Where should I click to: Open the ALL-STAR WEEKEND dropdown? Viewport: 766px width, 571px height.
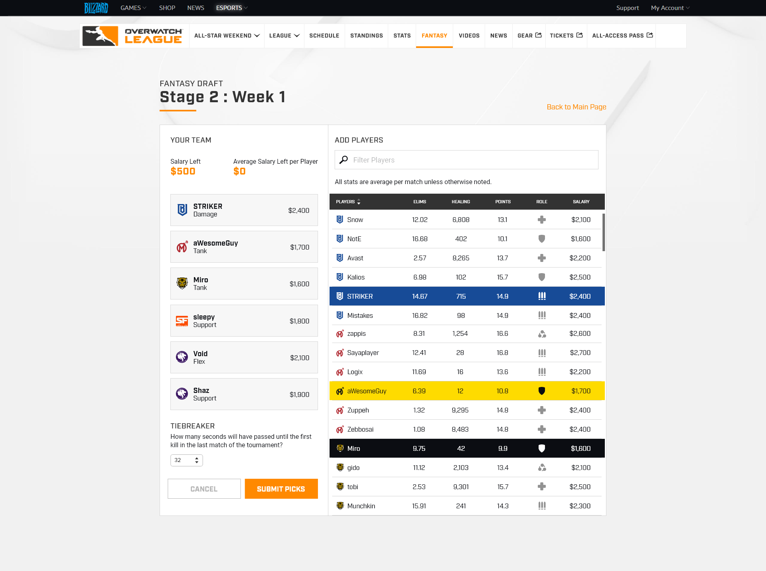click(226, 36)
